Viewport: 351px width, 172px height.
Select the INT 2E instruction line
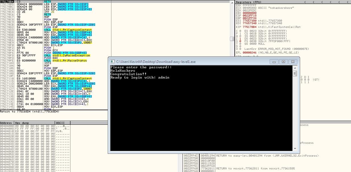(49, 12)
